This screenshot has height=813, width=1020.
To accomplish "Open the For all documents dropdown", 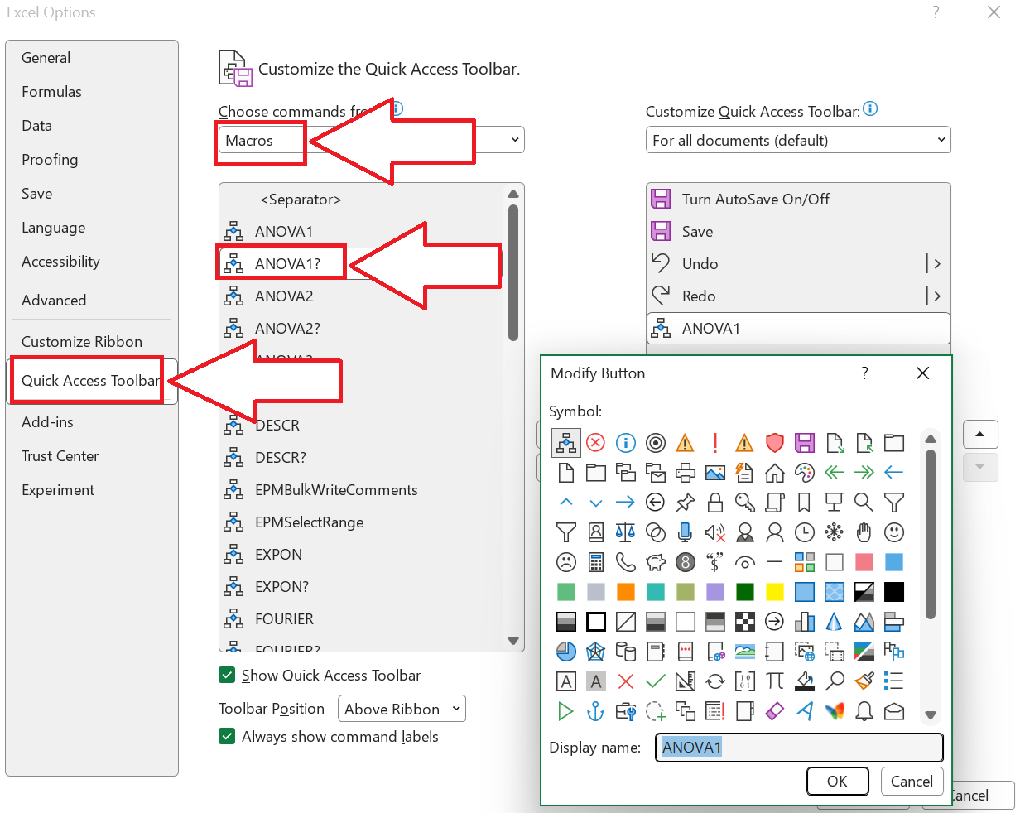I will pyautogui.click(x=798, y=140).
